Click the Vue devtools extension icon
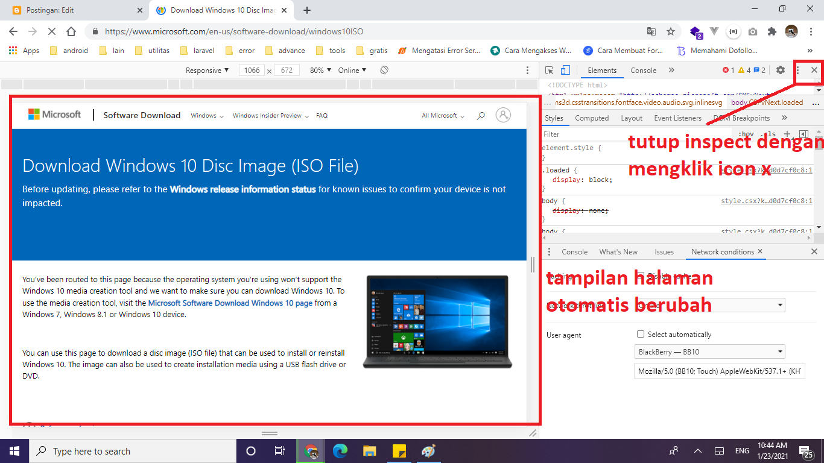Image resolution: width=824 pixels, height=463 pixels. (x=715, y=31)
